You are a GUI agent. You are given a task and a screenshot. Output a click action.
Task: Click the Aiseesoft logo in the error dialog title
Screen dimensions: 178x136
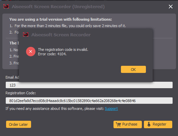tap(26, 35)
